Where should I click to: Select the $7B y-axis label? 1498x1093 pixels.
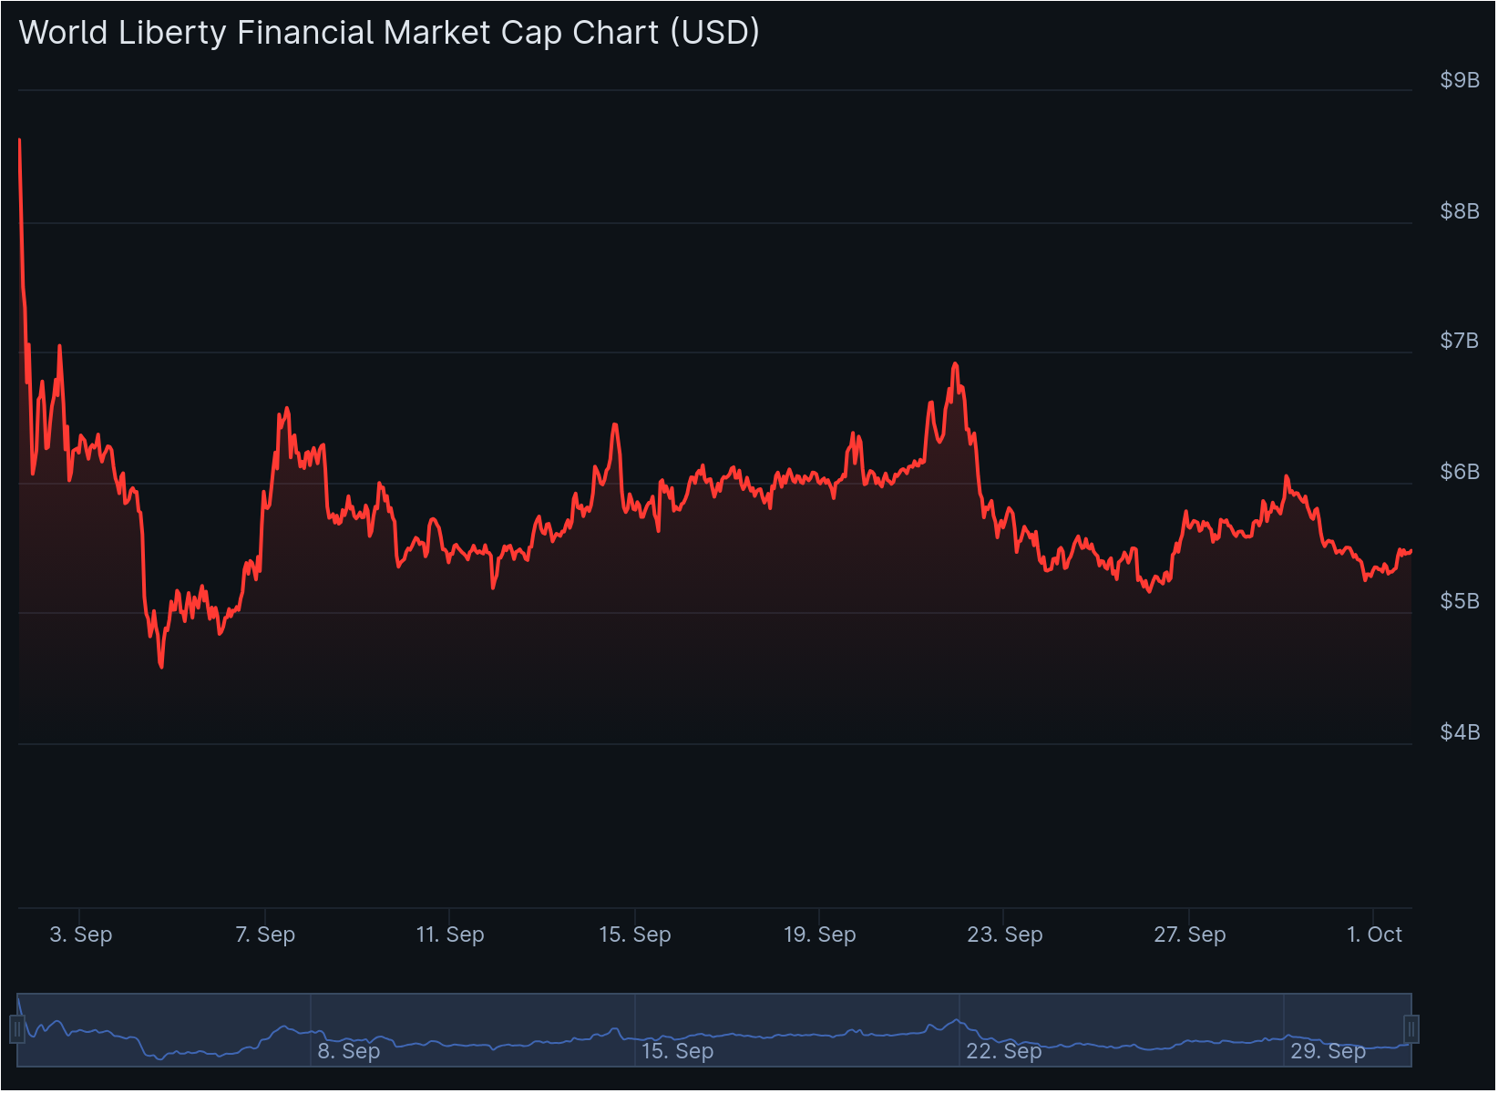click(x=1459, y=339)
